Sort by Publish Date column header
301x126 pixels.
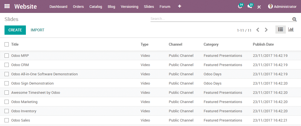[263, 44]
